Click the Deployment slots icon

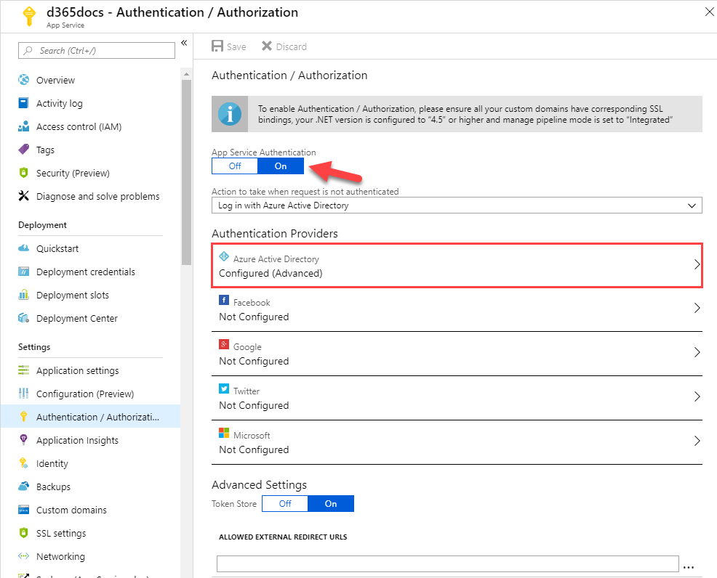pos(23,295)
